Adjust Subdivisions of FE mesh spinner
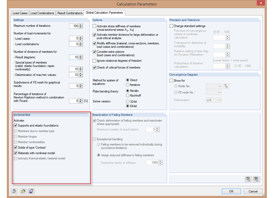 click(x=80, y=86)
